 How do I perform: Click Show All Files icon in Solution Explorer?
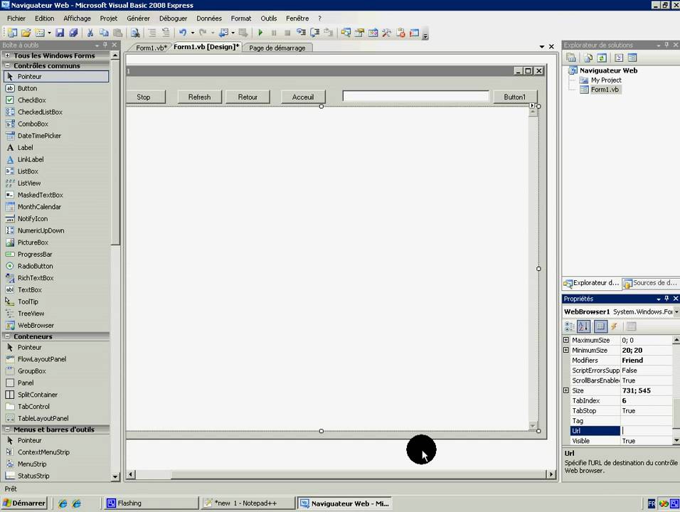tap(588, 58)
